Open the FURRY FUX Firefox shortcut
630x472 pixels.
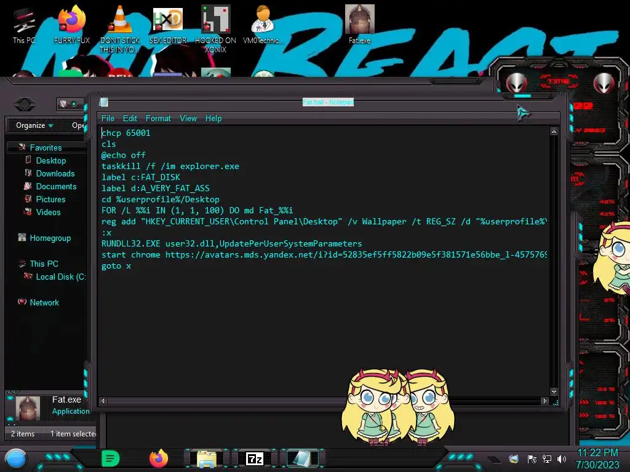(x=72, y=25)
